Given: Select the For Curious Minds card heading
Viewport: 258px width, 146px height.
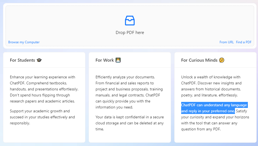Looking at the screenshot, I should (199, 60).
